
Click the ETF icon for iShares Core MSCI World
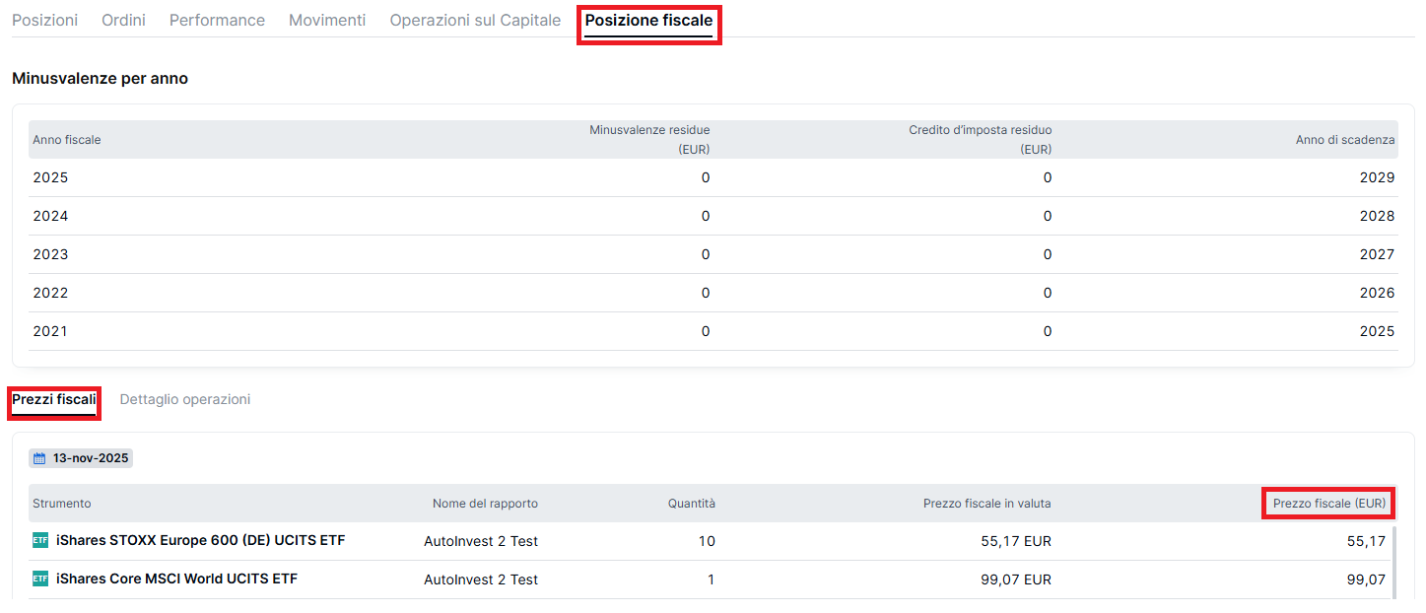[40, 579]
